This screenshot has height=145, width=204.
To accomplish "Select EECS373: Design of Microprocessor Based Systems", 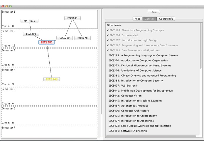I will tap(140, 65).
